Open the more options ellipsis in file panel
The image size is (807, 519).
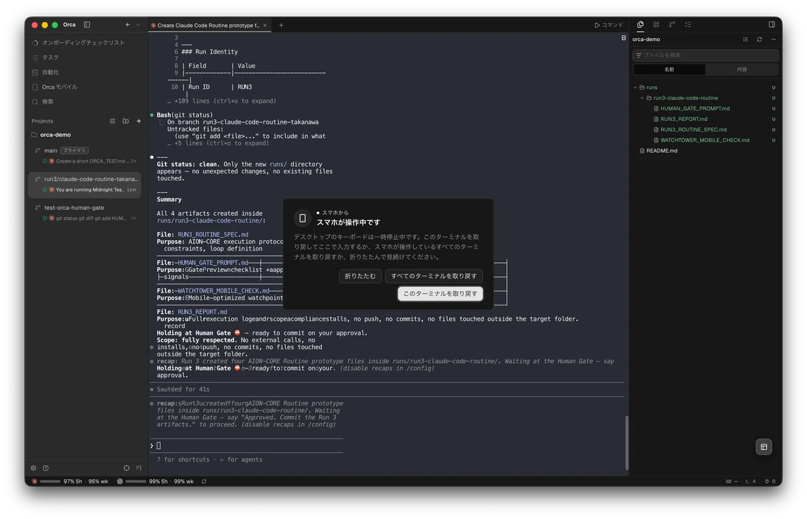pyautogui.click(x=773, y=40)
